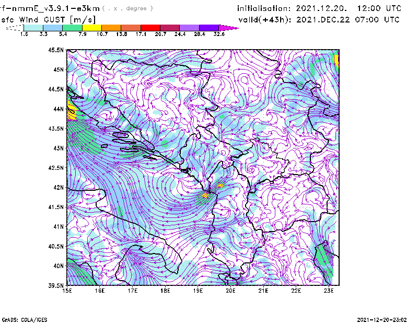The width and height of the screenshot is (418, 323).
Task: Click the violet 28.4–32.6 legend swatch
Action: coord(208,28)
